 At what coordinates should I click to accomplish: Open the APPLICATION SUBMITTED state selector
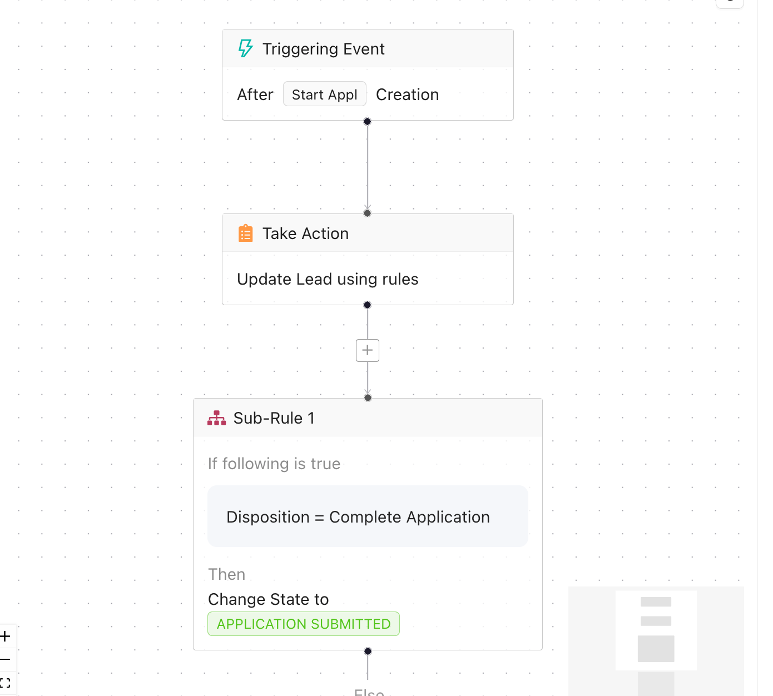click(303, 624)
